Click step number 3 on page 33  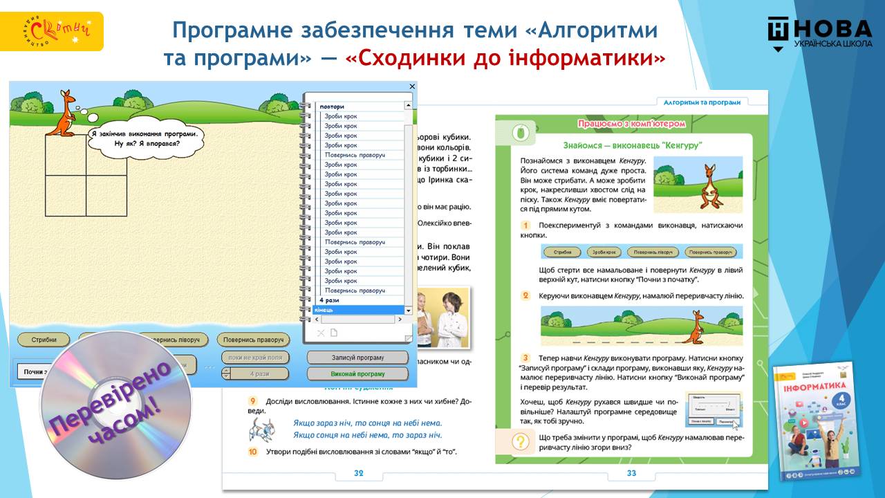[x=525, y=358]
